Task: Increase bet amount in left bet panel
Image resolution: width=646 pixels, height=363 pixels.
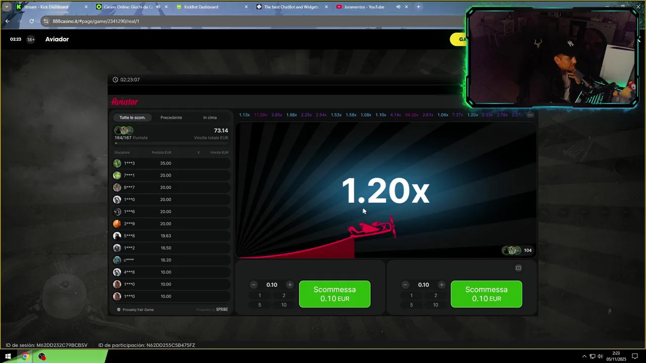Action: (x=290, y=285)
